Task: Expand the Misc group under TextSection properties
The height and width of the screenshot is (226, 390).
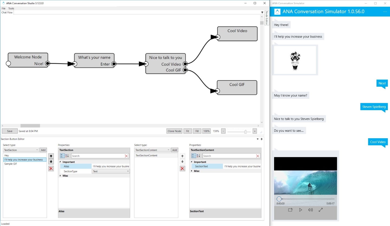Action: [x=60, y=176]
